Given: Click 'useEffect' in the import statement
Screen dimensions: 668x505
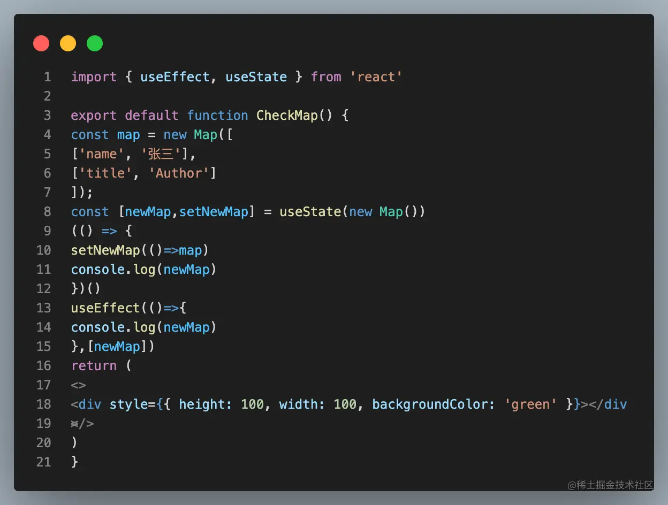Looking at the screenshot, I should [x=175, y=77].
